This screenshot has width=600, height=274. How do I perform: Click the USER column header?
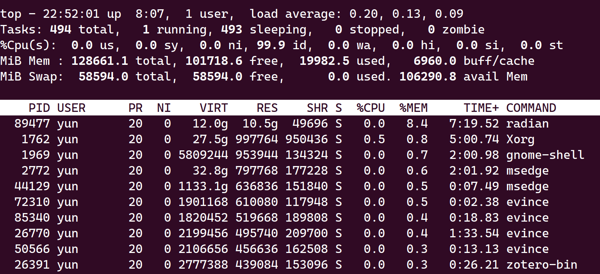71,108
